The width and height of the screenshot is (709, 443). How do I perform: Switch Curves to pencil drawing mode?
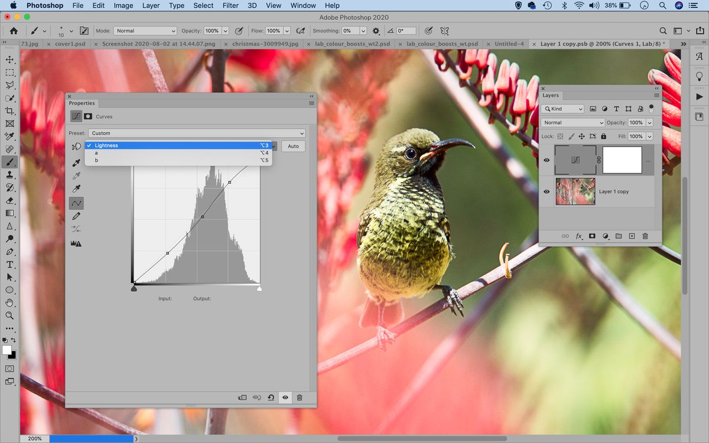click(76, 216)
